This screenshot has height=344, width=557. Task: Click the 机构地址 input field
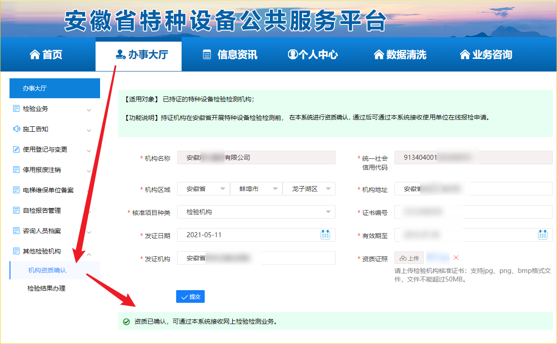click(474, 189)
